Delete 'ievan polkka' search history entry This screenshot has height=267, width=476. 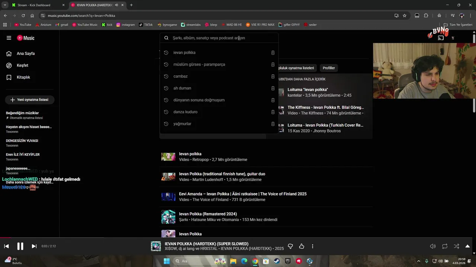coord(273,53)
